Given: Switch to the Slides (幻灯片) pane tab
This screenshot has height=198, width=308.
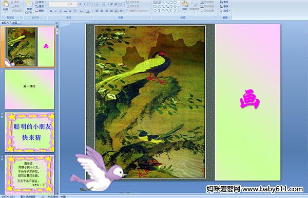Looking at the screenshot, I should [x=5, y=23].
